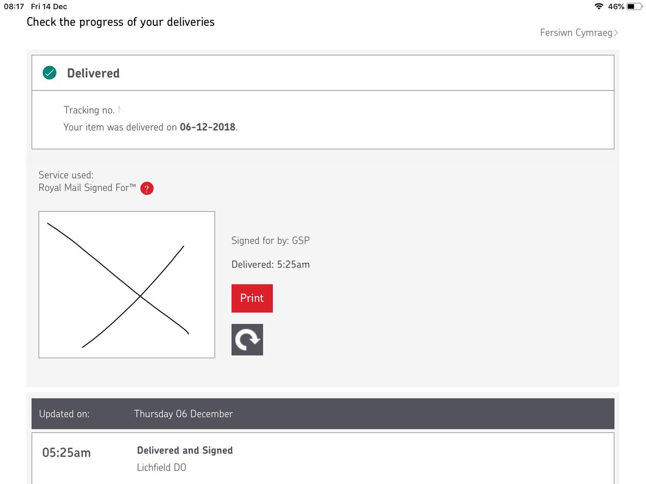
Task: Select the signature image thumbnail
Action: click(127, 284)
